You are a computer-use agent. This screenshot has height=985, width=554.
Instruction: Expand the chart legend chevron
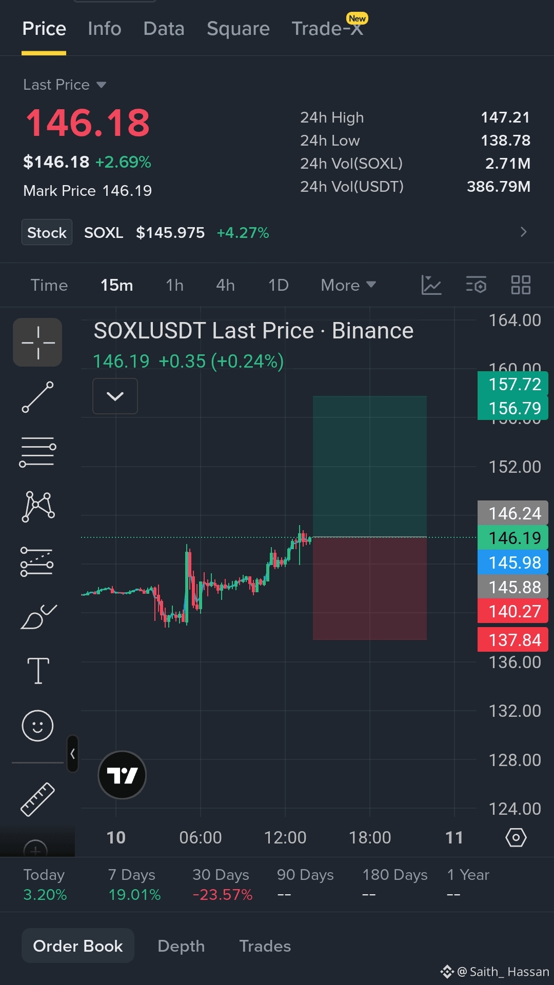pyautogui.click(x=115, y=396)
